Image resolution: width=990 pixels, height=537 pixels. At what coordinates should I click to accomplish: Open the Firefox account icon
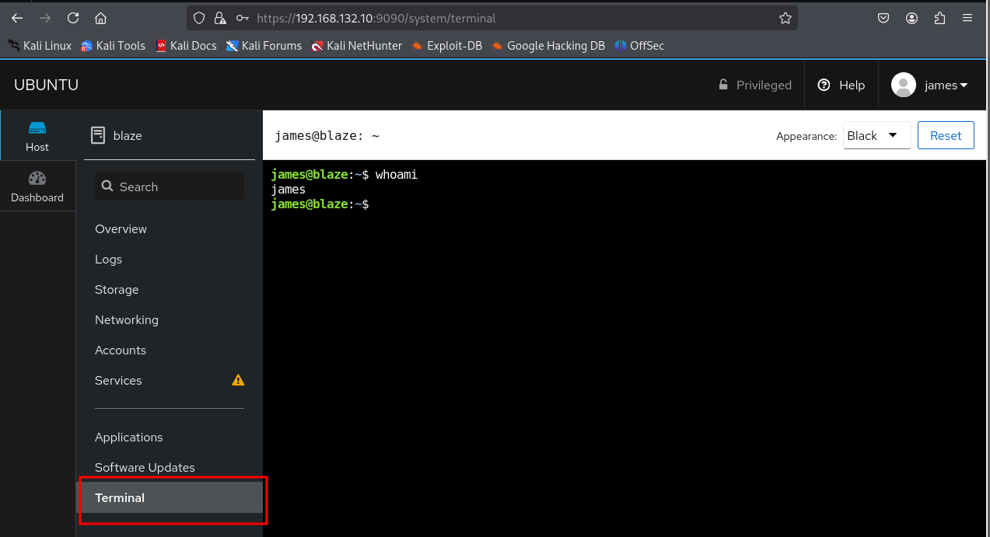point(911,18)
